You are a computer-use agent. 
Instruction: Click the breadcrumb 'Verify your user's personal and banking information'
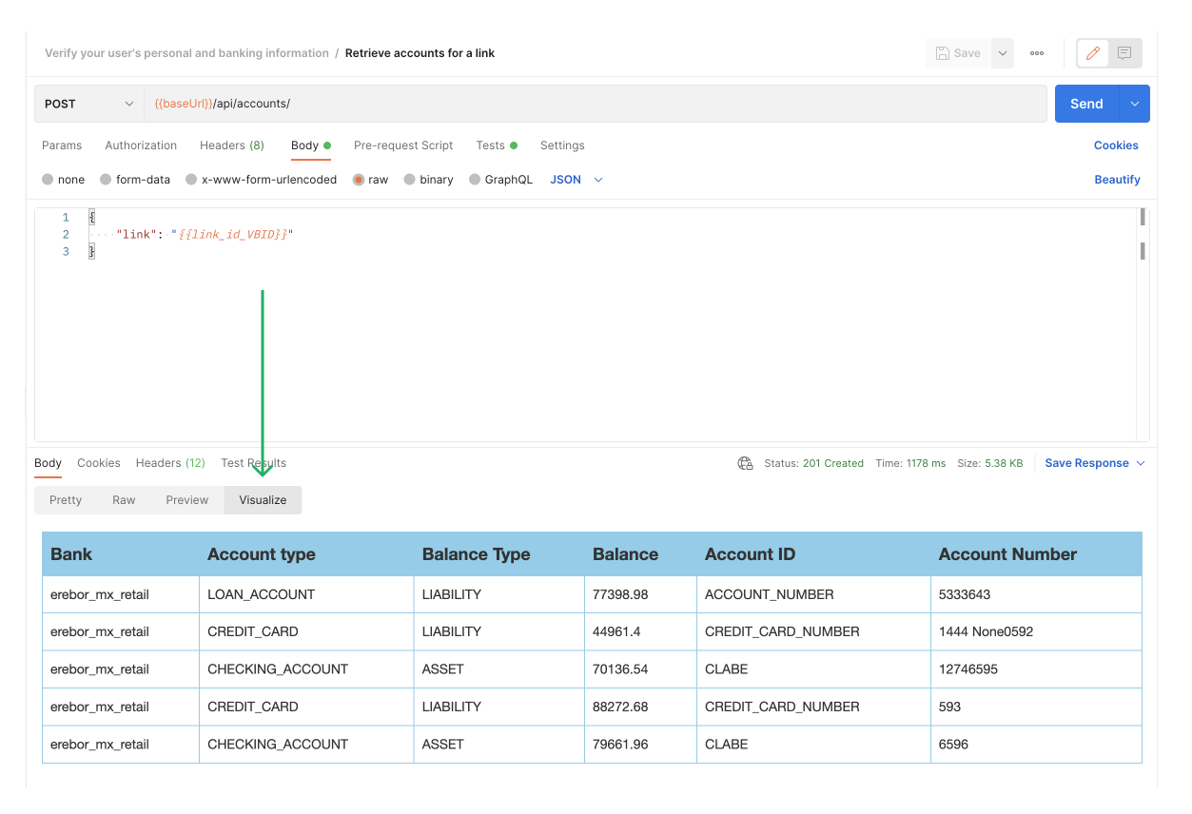coord(186,53)
